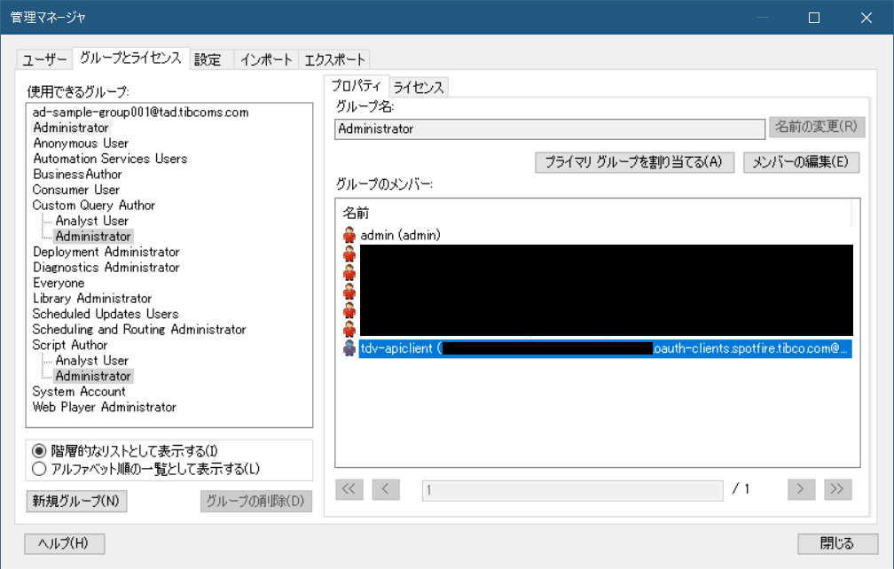Click the メンバーの編集(E) button

801,162
